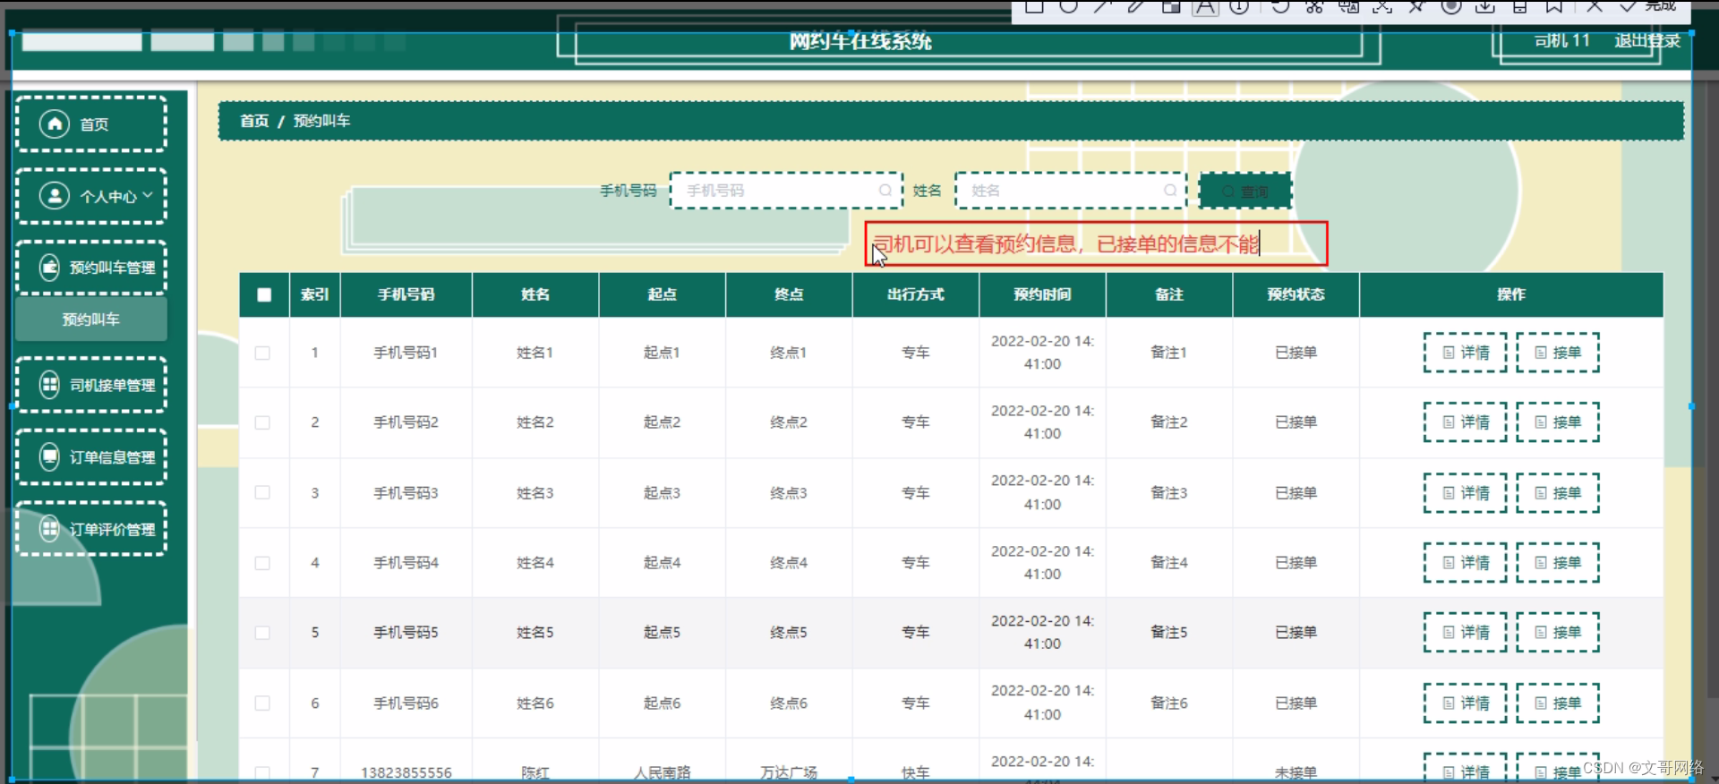Check the checkbox for row 3
Viewport: 1719px width, 784px height.
point(262,492)
